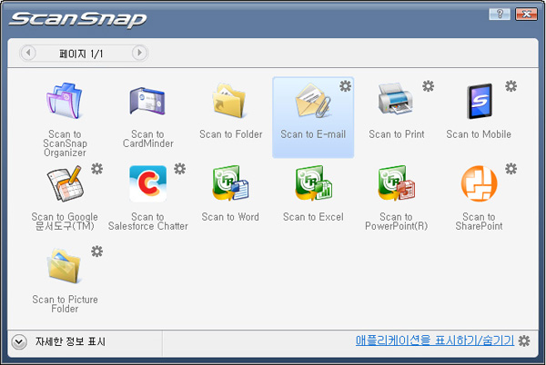Launch Scan to Salesforce Chatter icon
The image size is (546, 365).
pos(147,183)
